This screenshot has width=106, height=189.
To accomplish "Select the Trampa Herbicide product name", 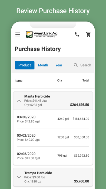I will coord(38,173).
